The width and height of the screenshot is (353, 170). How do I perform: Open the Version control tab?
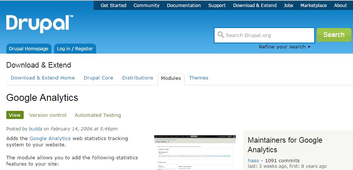pyautogui.click(x=48, y=115)
